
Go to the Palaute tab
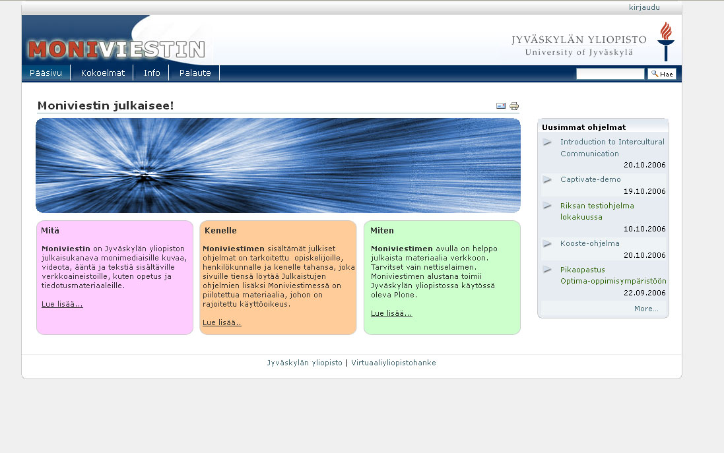(195, 73)
